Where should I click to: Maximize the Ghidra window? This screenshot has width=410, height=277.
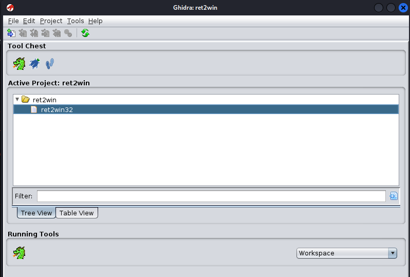[x=390, y=8]
